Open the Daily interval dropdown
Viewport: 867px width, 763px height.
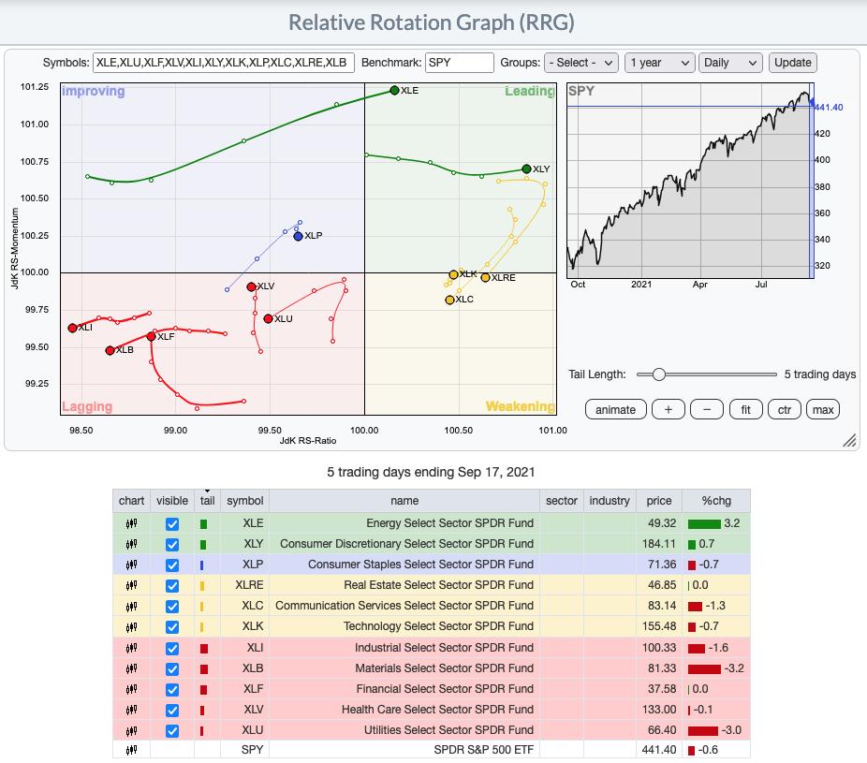pyautogui.click(x=730, y=63)
